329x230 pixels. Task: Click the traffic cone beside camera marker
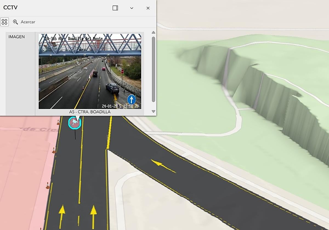click(x=58, y=122)
